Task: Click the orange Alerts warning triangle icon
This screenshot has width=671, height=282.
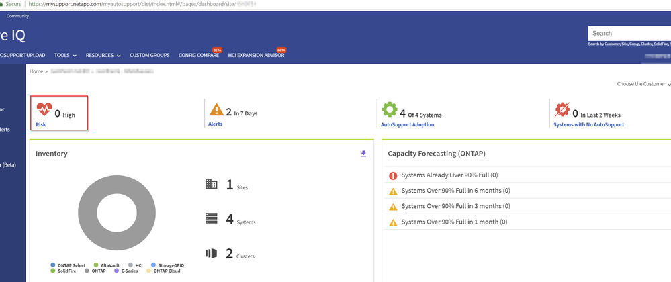Action: [x=216, y=109]
